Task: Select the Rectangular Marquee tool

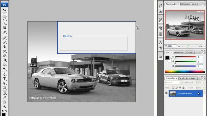Action: pyautogui.click(x=4, y=14)
